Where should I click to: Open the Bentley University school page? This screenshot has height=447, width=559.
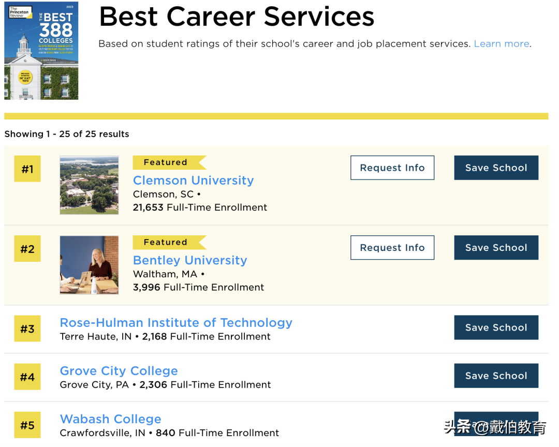point(190,260)
